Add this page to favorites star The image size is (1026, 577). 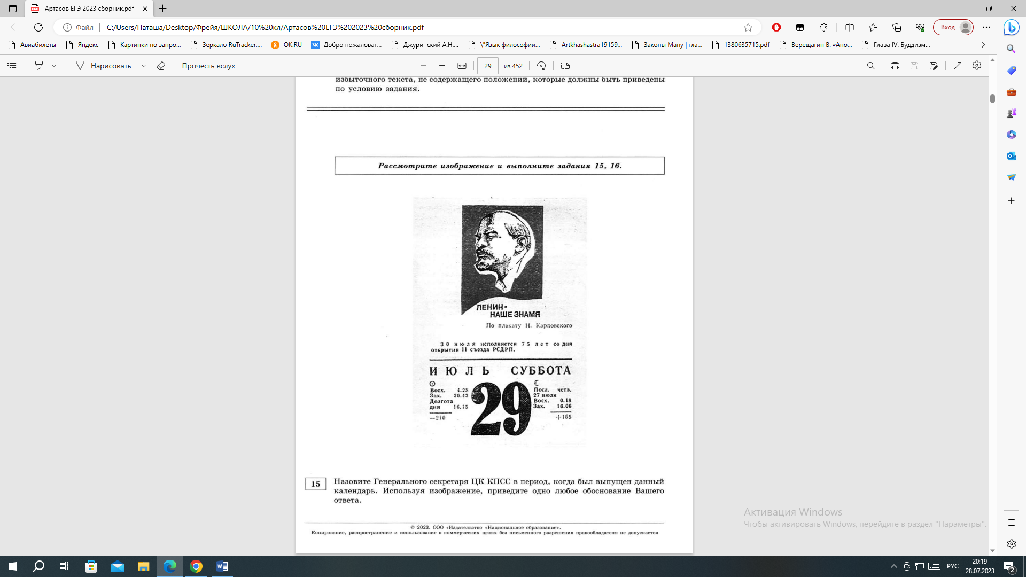(x=748, y=27)
